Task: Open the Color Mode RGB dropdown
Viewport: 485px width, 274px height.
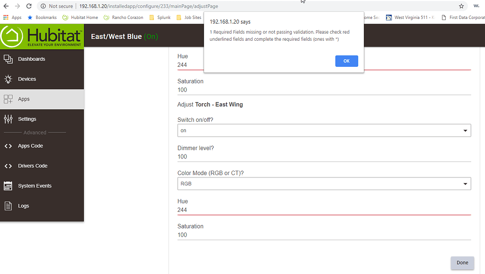Action: [x=324, y=183]
